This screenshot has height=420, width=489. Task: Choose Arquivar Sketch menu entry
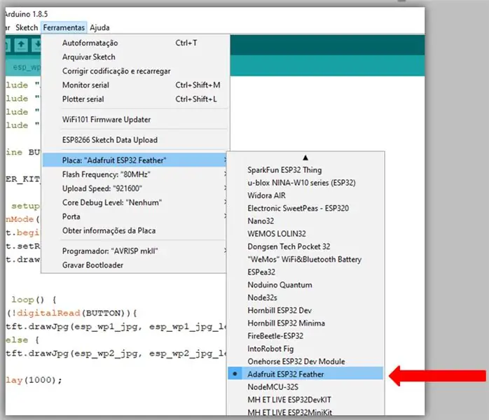(x=136, y=57)
